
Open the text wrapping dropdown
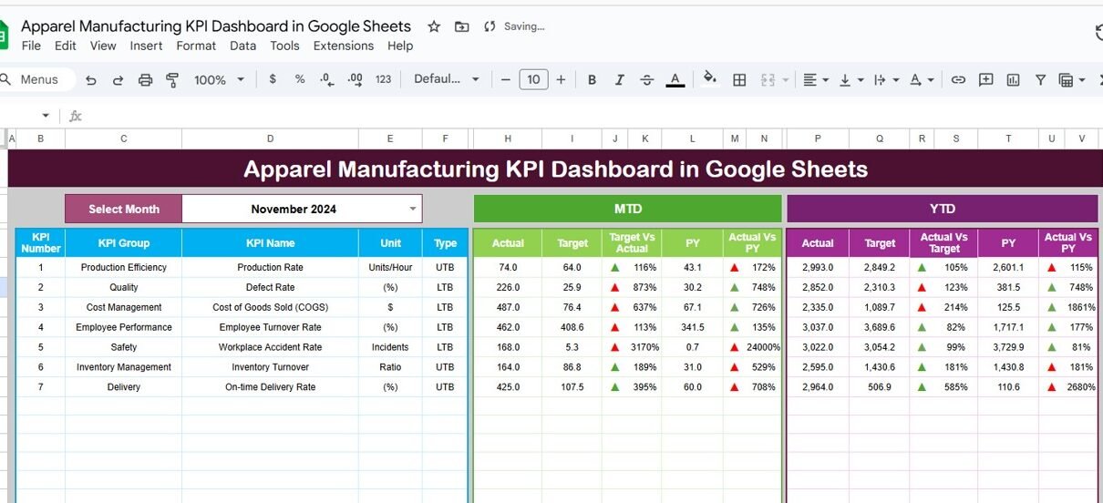click(885, 79)
